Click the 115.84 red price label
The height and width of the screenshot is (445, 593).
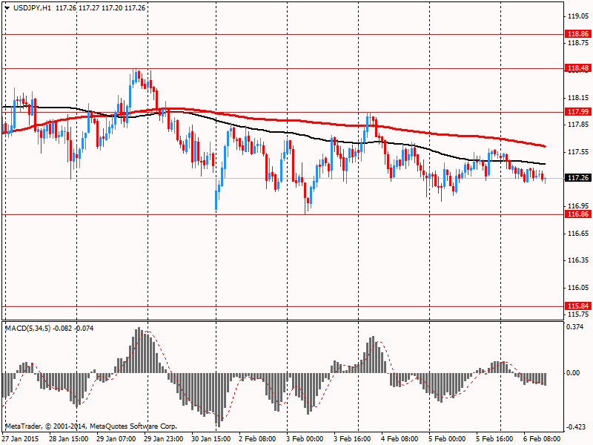click(578, 306)
